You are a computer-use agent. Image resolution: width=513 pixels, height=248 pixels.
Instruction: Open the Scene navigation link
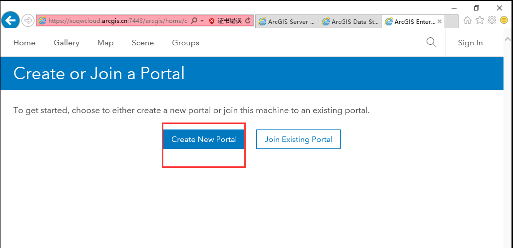pos(143,43)
